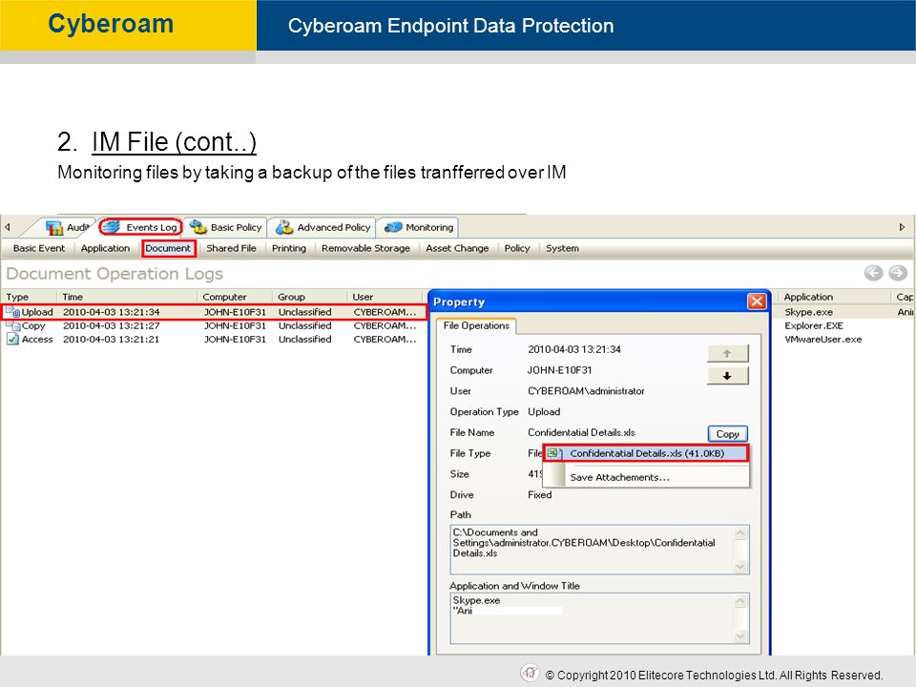The height and width of the screenshot is (687, 916).
Task: Choose Save Attachements... menu entry
Action: [x=619, y=477]
